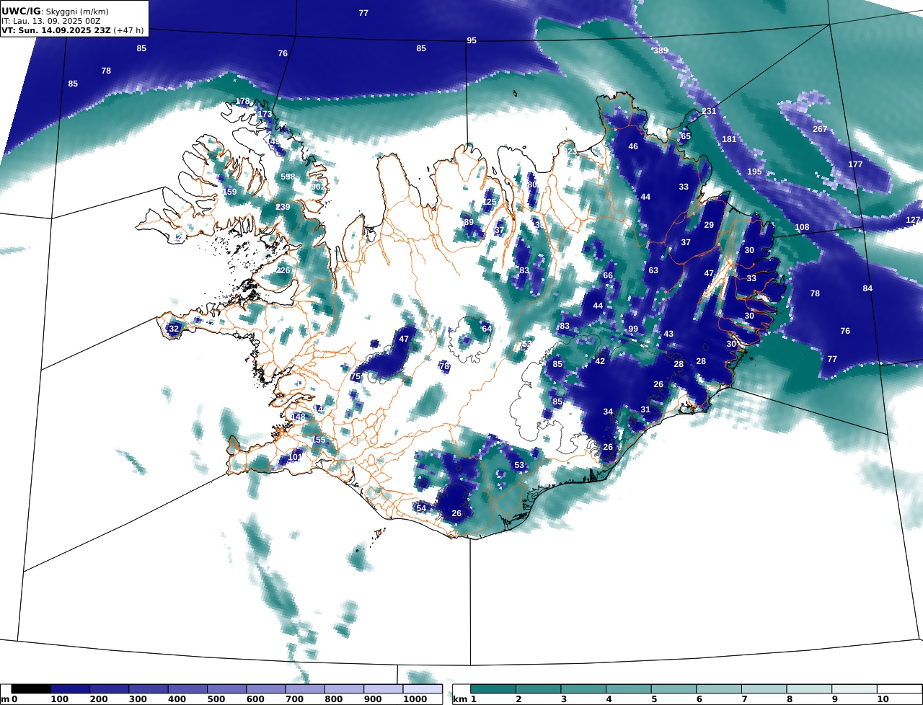Click the map value '54' near the south coast
923x705 pixels.
pos(422,508)
